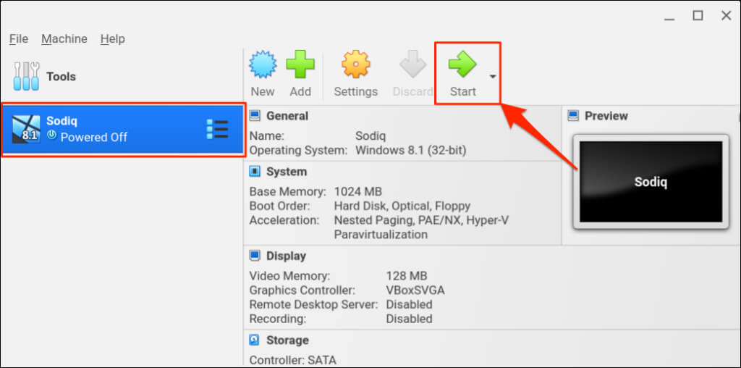Open the Sodiq machine list menu icon
The width and height of the screenshot is (741, 368).
[x=217, y=130]
